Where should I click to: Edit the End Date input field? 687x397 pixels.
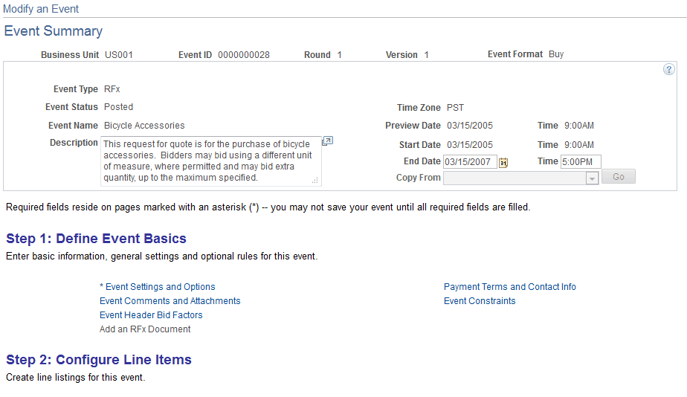(470, 161)
